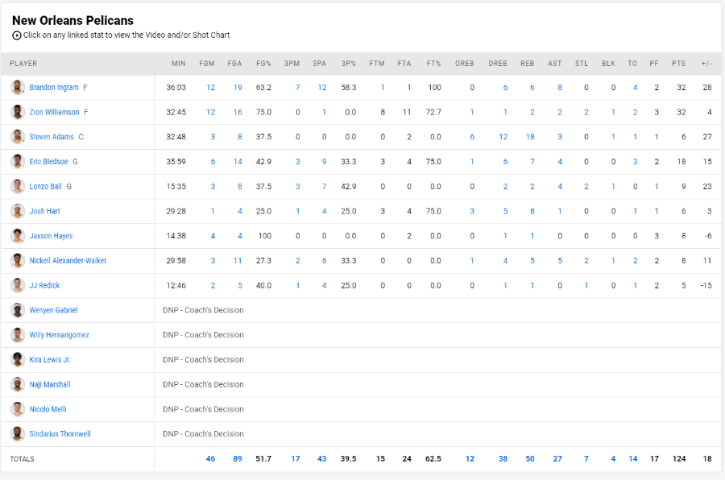Screen dimensions: 725x480
Task: Click Wenyen Gabriel's DNP - Coach's Decision text
Action: coord(203,310)
